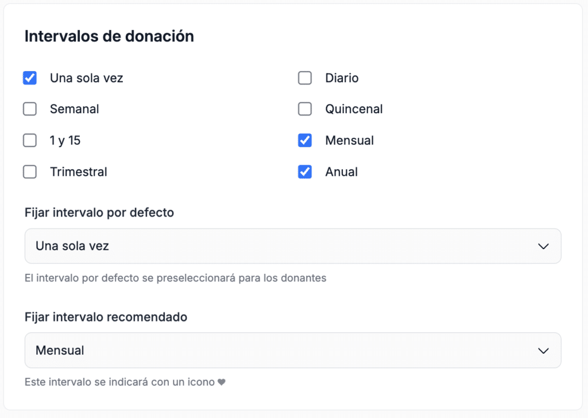Click the Intervalos de donación heading
This screenshot has width=588, height=418.
tap(109, 36)
